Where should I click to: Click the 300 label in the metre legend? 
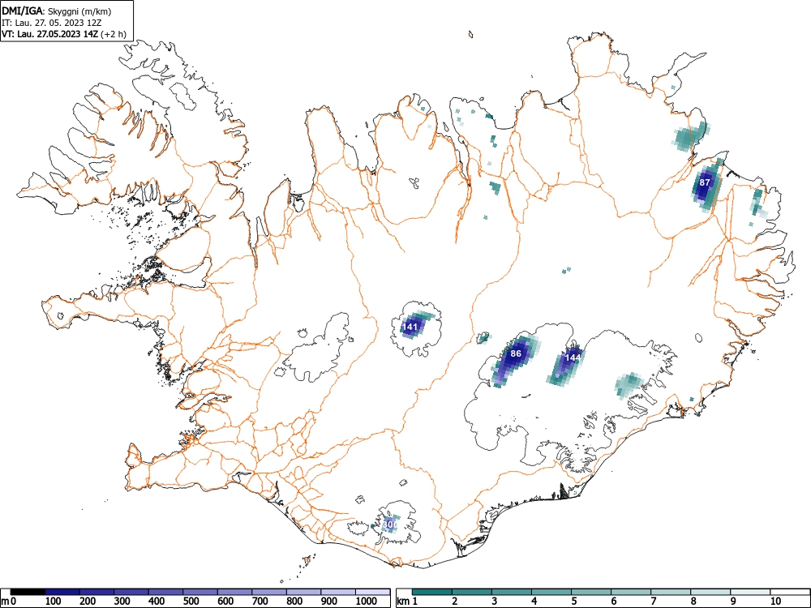point(122,602)
